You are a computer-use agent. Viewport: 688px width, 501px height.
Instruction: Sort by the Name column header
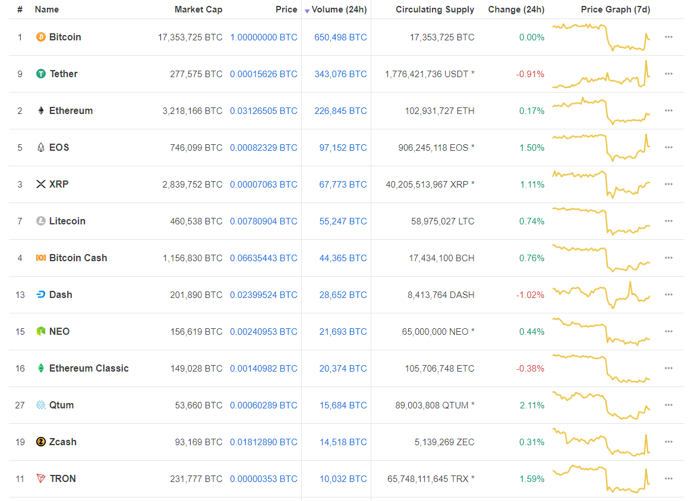click(47, 9)
